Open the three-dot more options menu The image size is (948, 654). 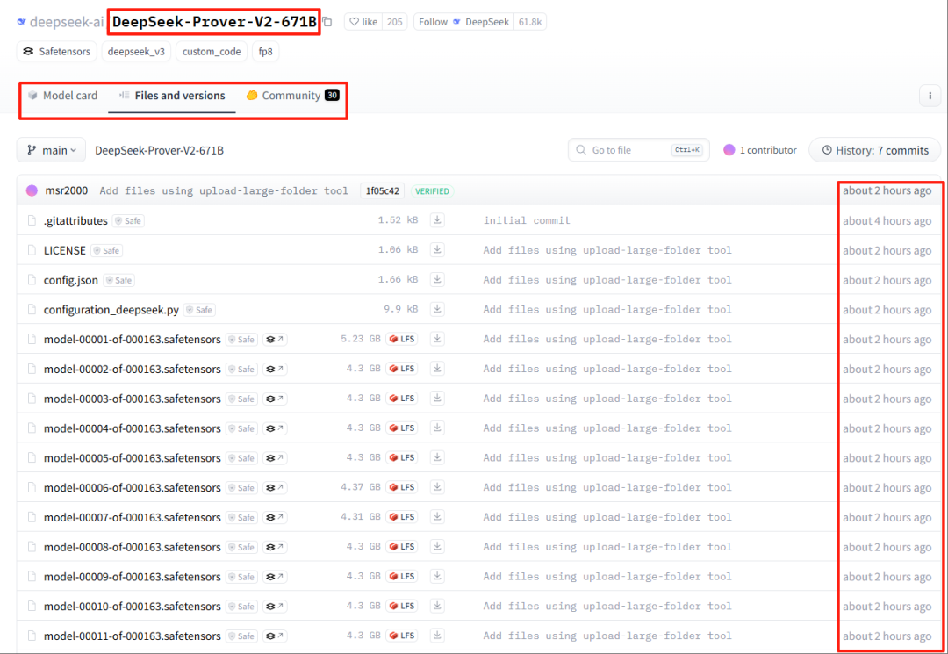click(x=930, y=96)
